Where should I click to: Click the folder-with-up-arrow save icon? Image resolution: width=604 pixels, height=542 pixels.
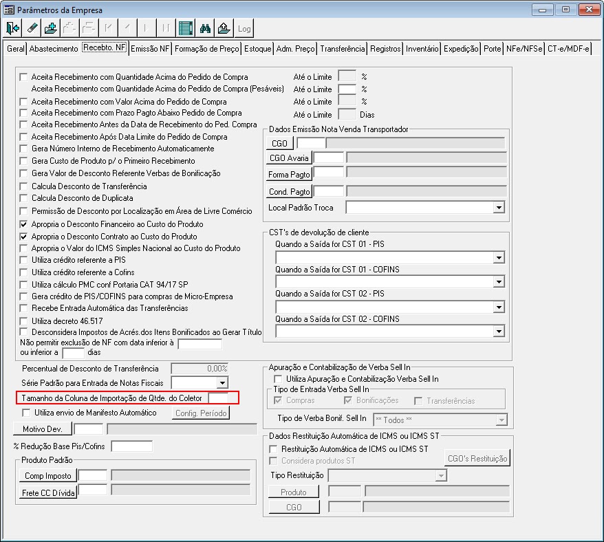click(x=224, y=28)
